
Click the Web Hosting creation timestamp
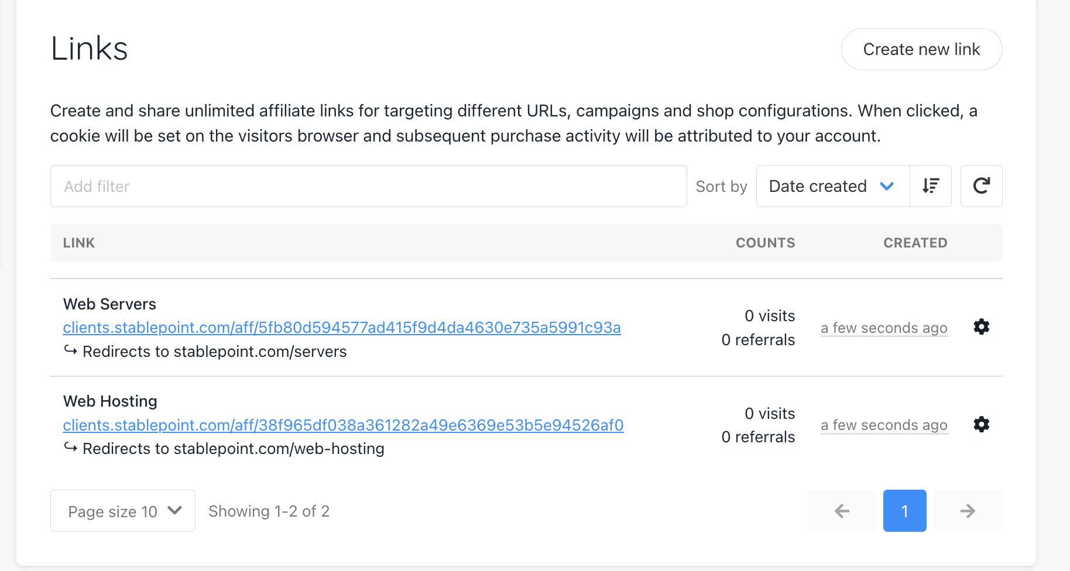point(884,425)
